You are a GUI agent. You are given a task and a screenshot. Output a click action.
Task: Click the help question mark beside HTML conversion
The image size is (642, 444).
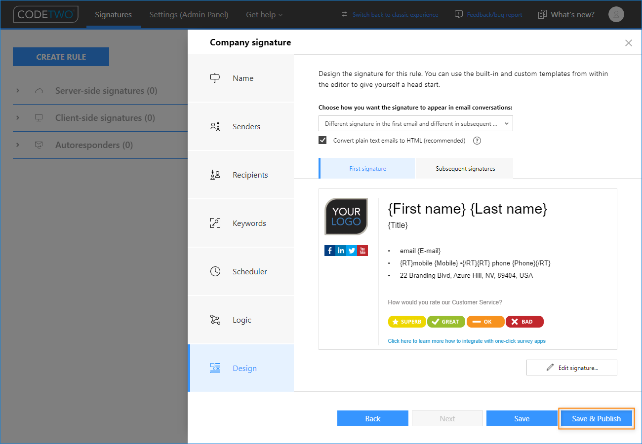[x=477, y=140]
